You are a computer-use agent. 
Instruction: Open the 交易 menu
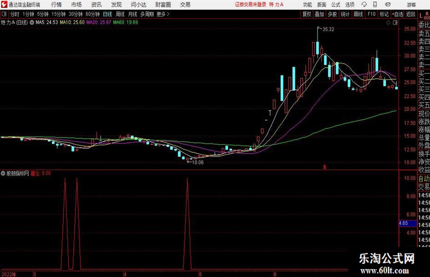[185, 5]
